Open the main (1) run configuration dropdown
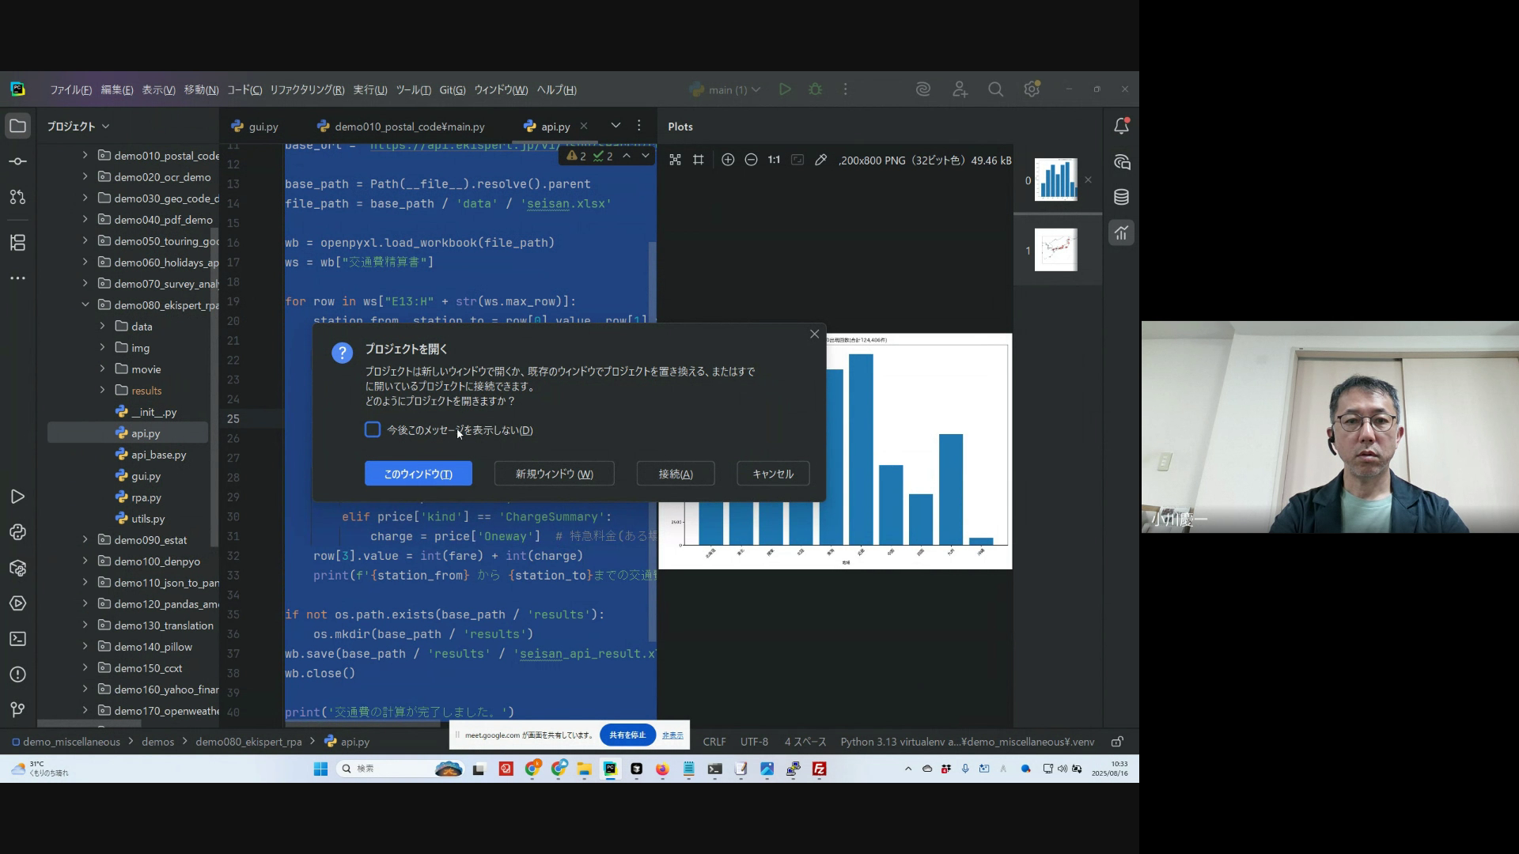Viewport: 1519px width, 854px height. (x=725, y=90)
